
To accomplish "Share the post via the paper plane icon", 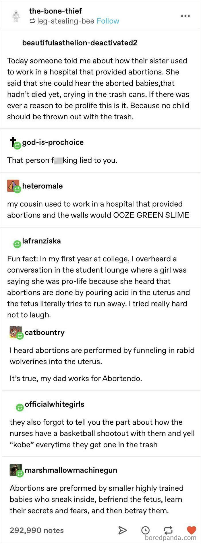I will [123, 530].
